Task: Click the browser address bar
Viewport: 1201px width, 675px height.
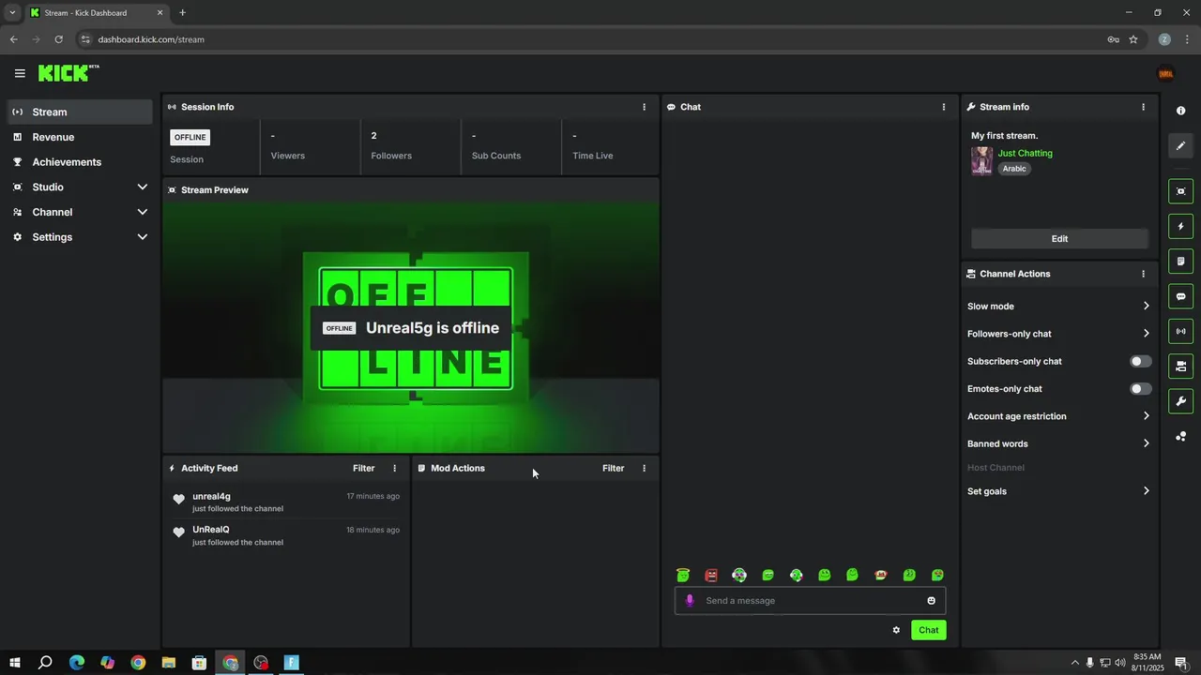Action: click(591, 39)
